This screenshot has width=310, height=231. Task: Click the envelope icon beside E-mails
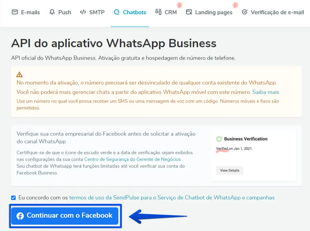coord(15,12)
